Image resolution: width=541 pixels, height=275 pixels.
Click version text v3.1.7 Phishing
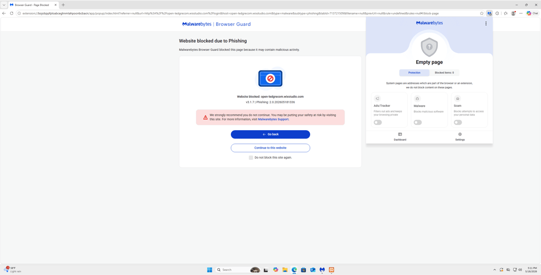point(270,102)
